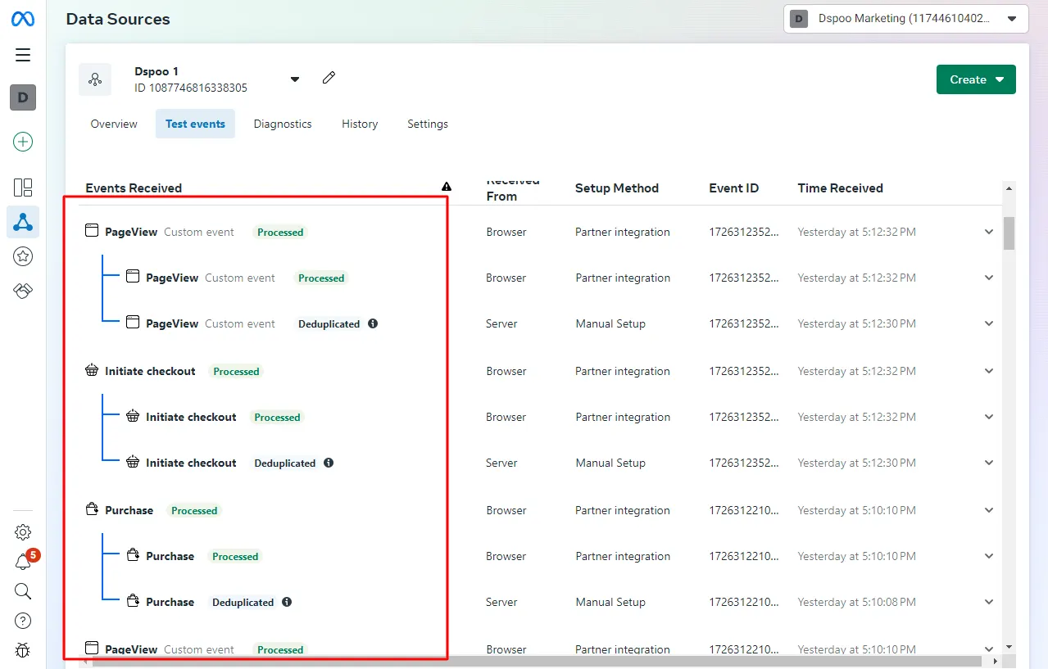Switch to the Overview tab
The width and height of the screenshot is (1048, 669).
(x=114, y=124)
